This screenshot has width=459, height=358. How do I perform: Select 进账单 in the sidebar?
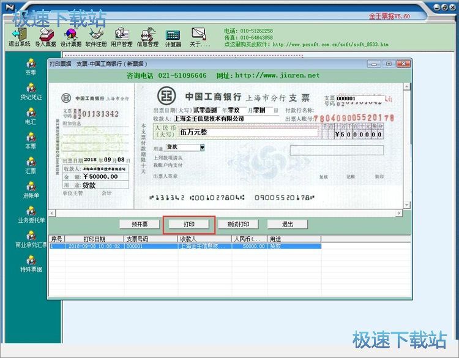pos(31,190)
